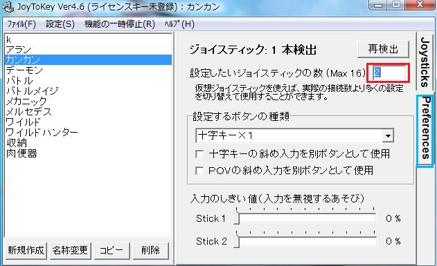Viewport: 437px width, 266px height.
Task: Open the 十字キー×1 button type dropdown
Action: (x=294, y=135)
